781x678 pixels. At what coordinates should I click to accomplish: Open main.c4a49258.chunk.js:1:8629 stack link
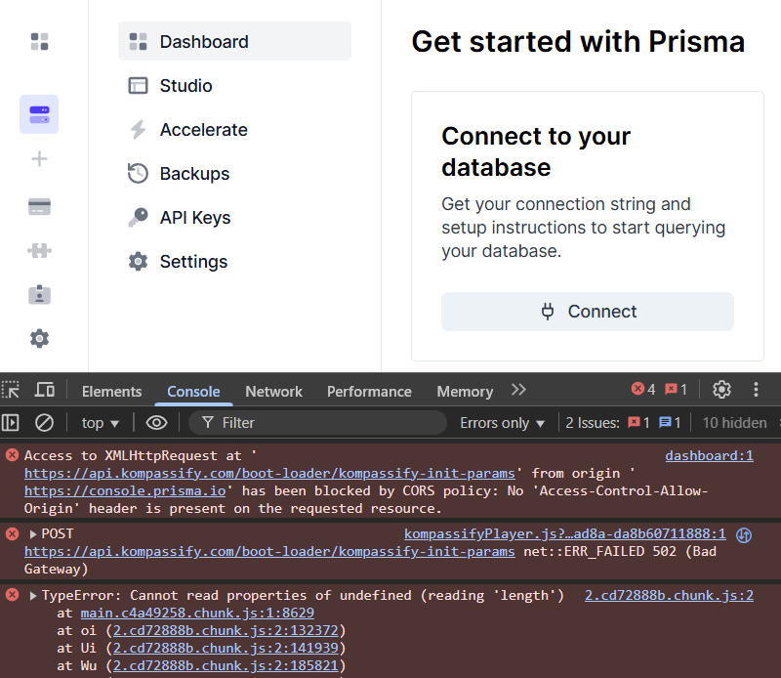pyautogui.click(x=197, y=613)
